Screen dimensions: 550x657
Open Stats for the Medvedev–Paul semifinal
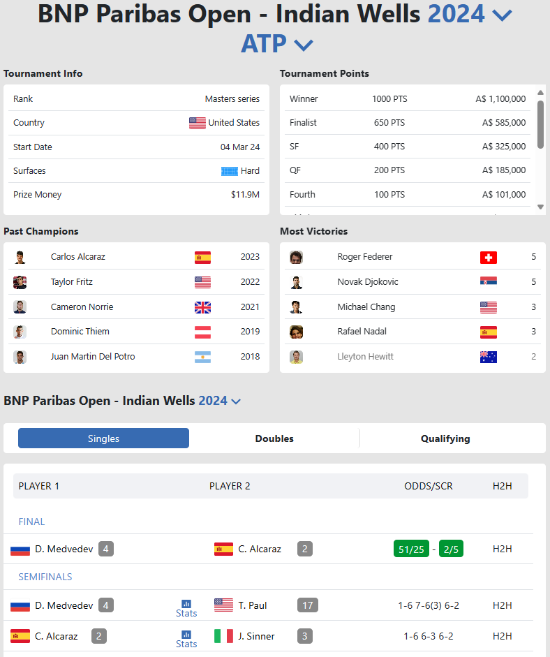point(186,607)
